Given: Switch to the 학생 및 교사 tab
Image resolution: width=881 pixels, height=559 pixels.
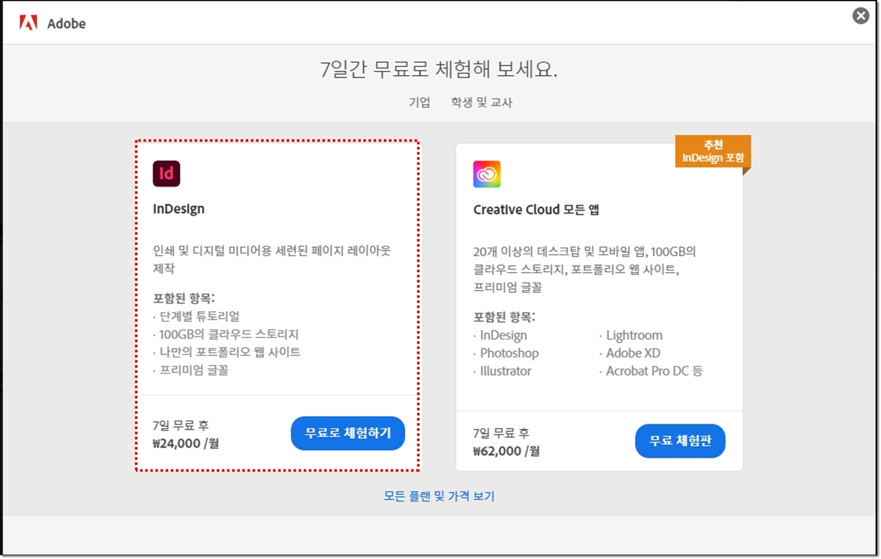Looking at the screenshot, I should point(482,102).
